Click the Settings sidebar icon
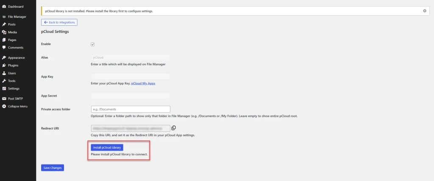434x181 pixels. click(x=4, y=89)
